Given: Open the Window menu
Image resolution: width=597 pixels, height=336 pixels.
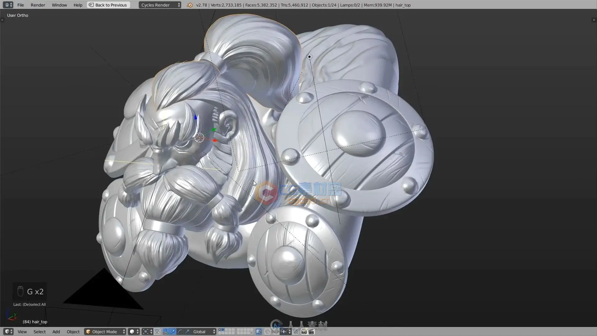Looking at the screenshot, I should tap(59, 5).
